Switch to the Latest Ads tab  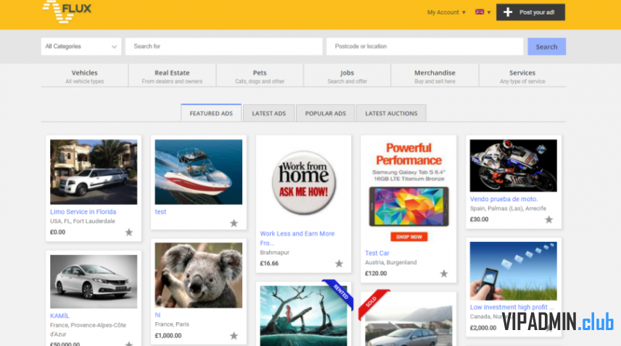[269, 114]
